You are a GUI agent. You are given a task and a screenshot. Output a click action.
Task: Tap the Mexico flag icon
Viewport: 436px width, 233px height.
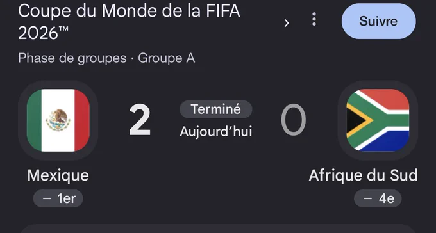point(58,120)
